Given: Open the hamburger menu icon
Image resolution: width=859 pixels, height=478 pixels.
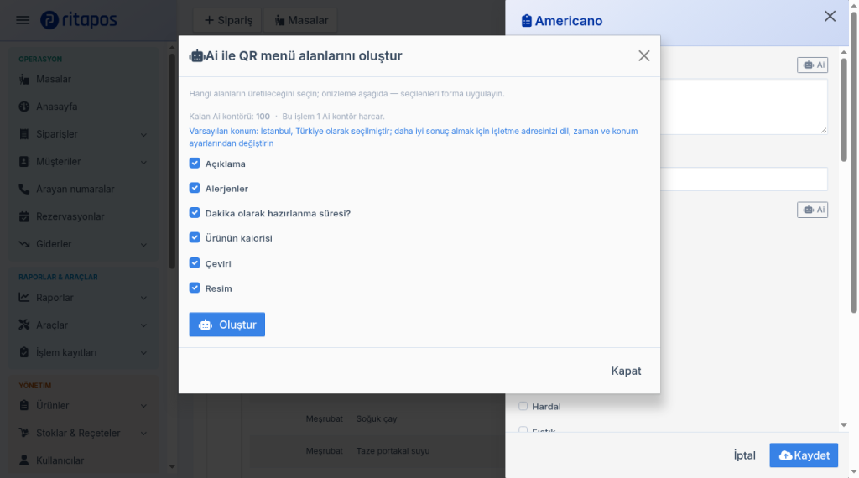Looking at the screenshot, I should click(23, 20).
